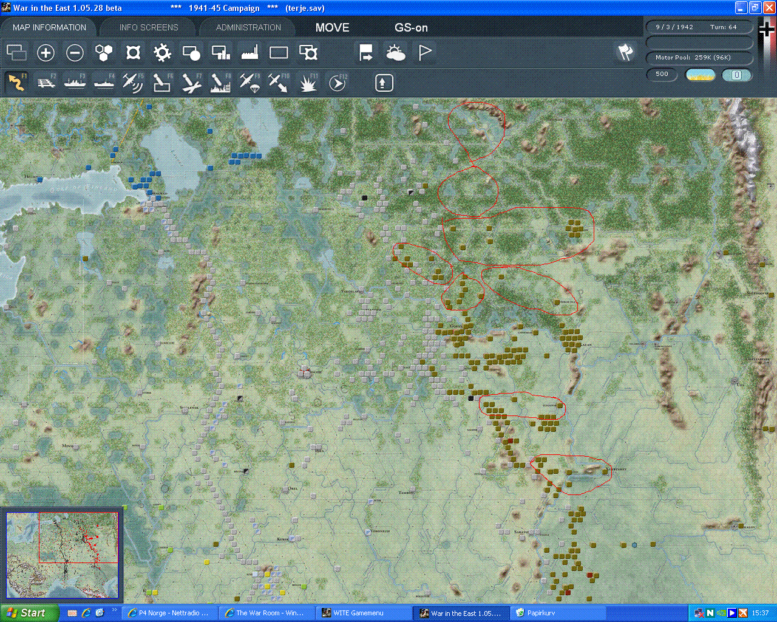Click the light blue 0 indicator
777x622 pixels.
pos(736,75)
